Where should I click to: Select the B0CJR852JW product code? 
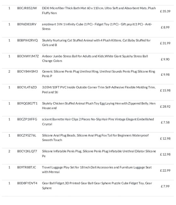tap(27, 8)
